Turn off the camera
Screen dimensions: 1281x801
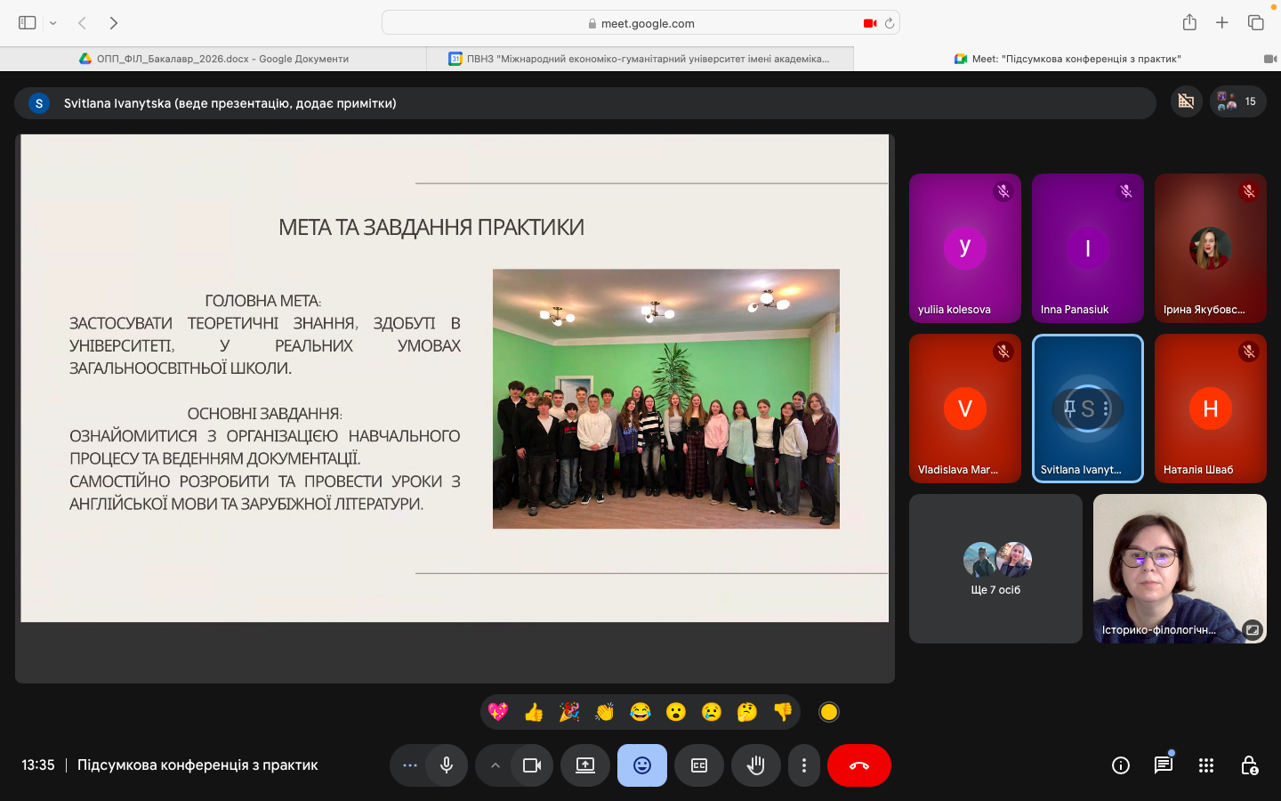point(532,765)
